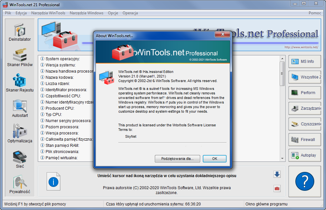Screen dimensions: 326x210
Task: Select the Stan pamięci RAM row
Action: pos(60,146)
